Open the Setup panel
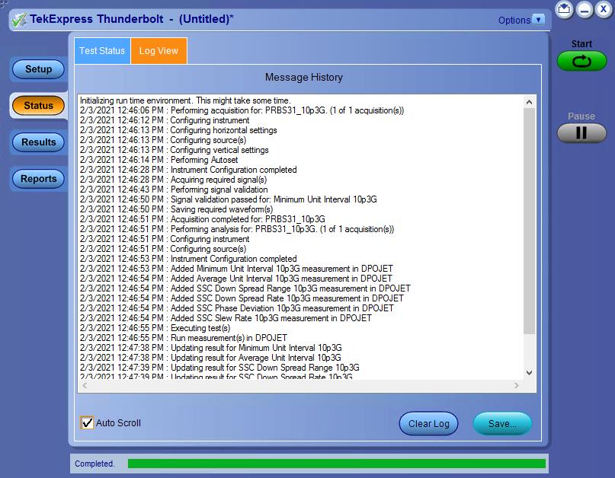The image size is (615, 478). (38, 69)
